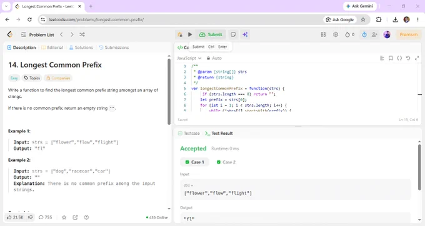Image resolution: width=425 pixels, height=226 pixels.
Task: Bookmark this page with star icon
Action: [x=363, y=19]
